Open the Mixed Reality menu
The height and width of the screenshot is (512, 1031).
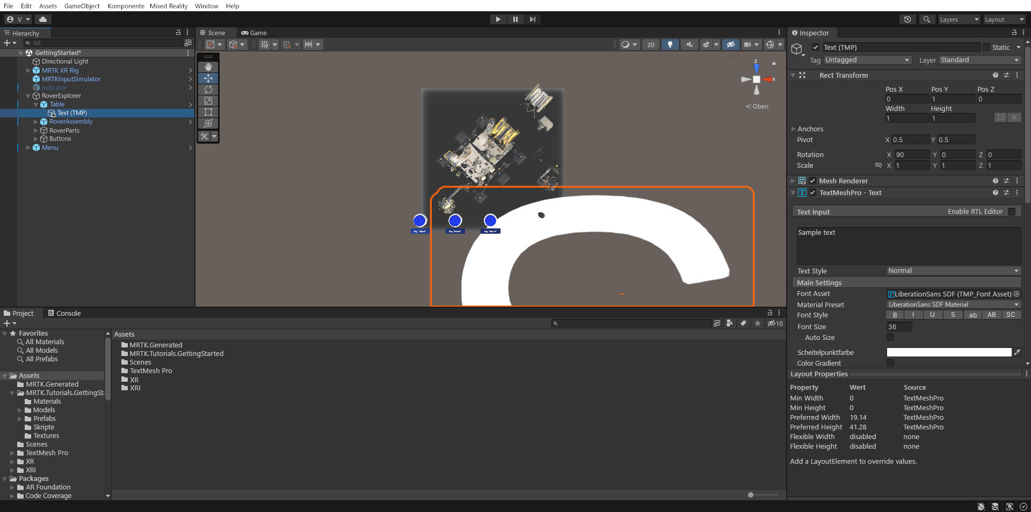coord(169,6)
